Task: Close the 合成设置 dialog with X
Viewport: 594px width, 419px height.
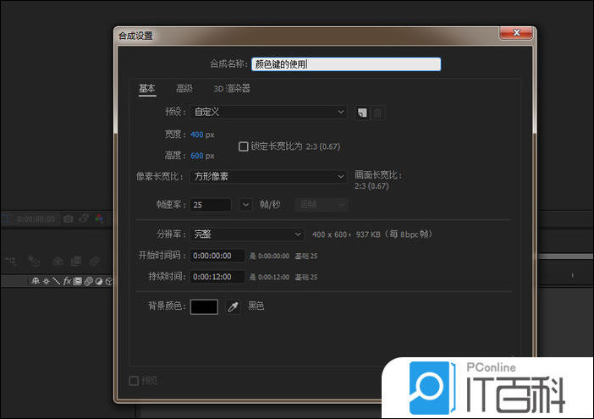Action: pyautogui.click(x=516, y=32)
